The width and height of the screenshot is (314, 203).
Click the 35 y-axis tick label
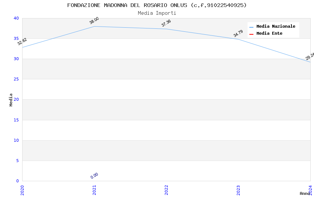(x=16, y=38)
